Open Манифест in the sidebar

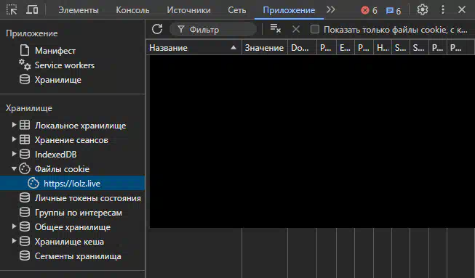coord(55,51)
